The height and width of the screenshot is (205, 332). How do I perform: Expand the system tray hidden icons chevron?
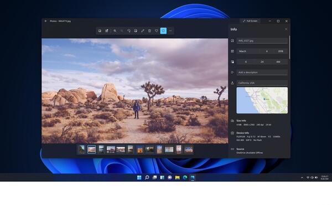[302, 178]
